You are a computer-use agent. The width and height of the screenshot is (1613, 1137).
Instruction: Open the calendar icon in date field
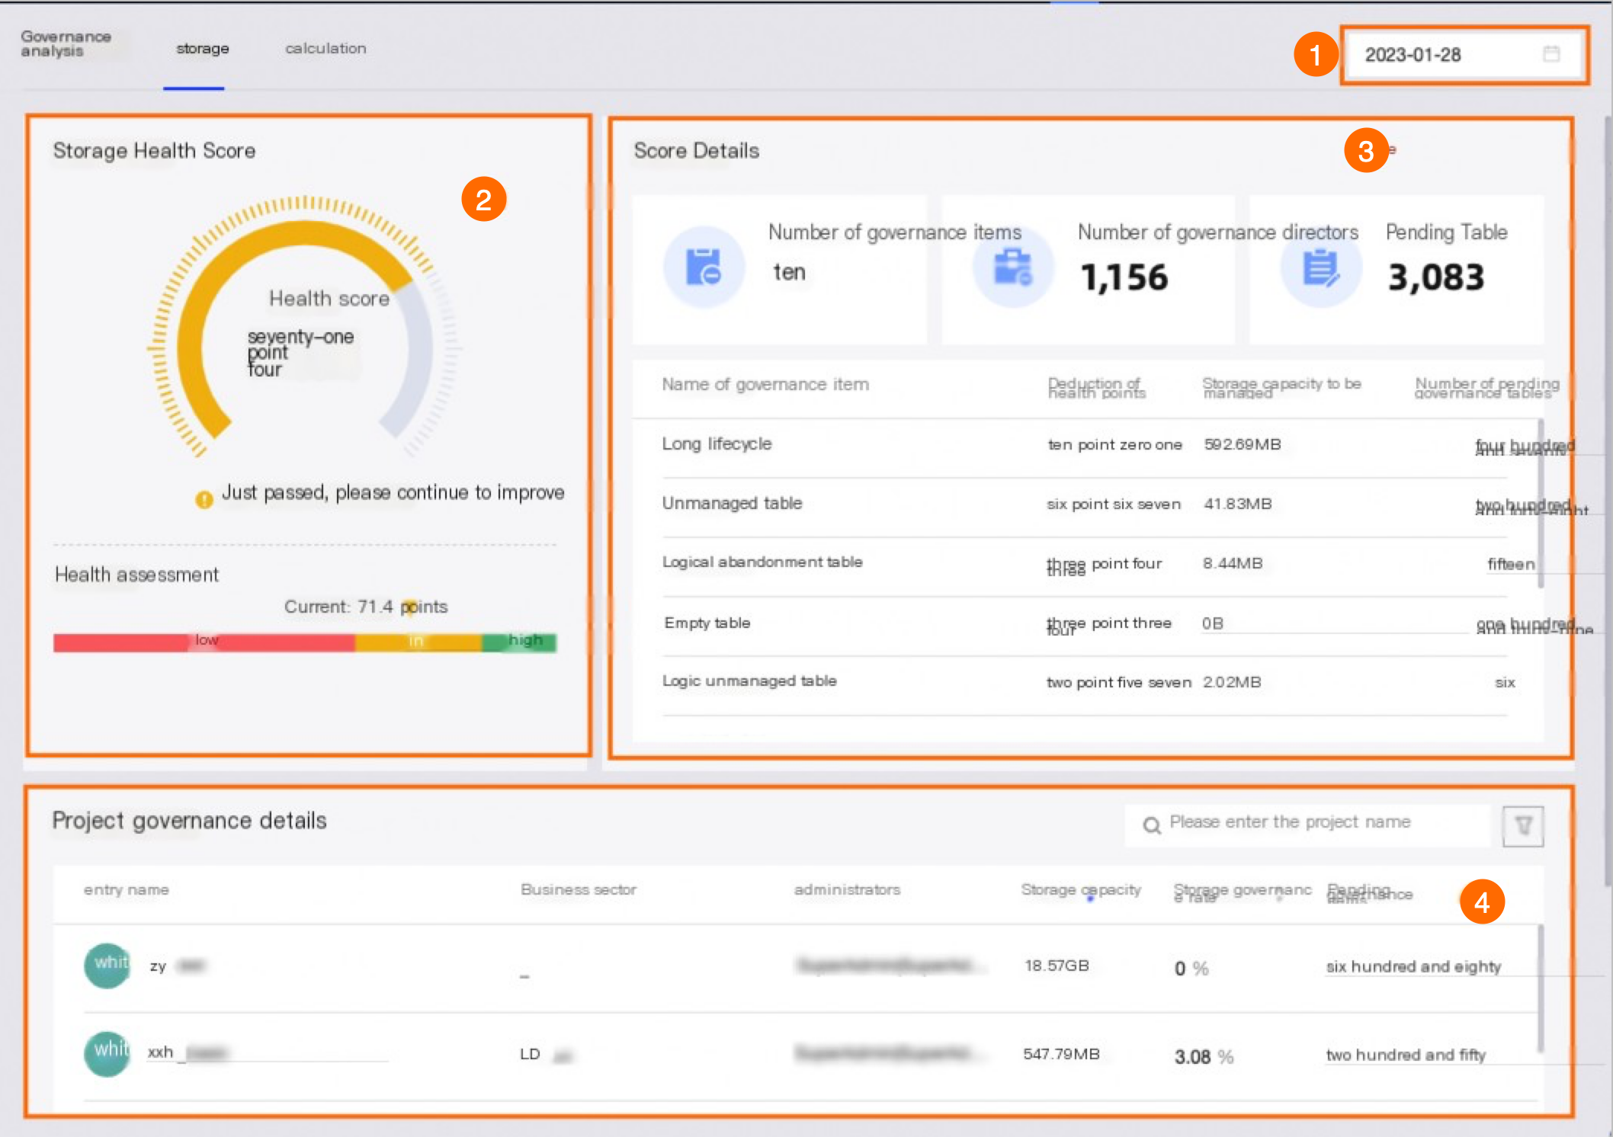point(1550,54)
